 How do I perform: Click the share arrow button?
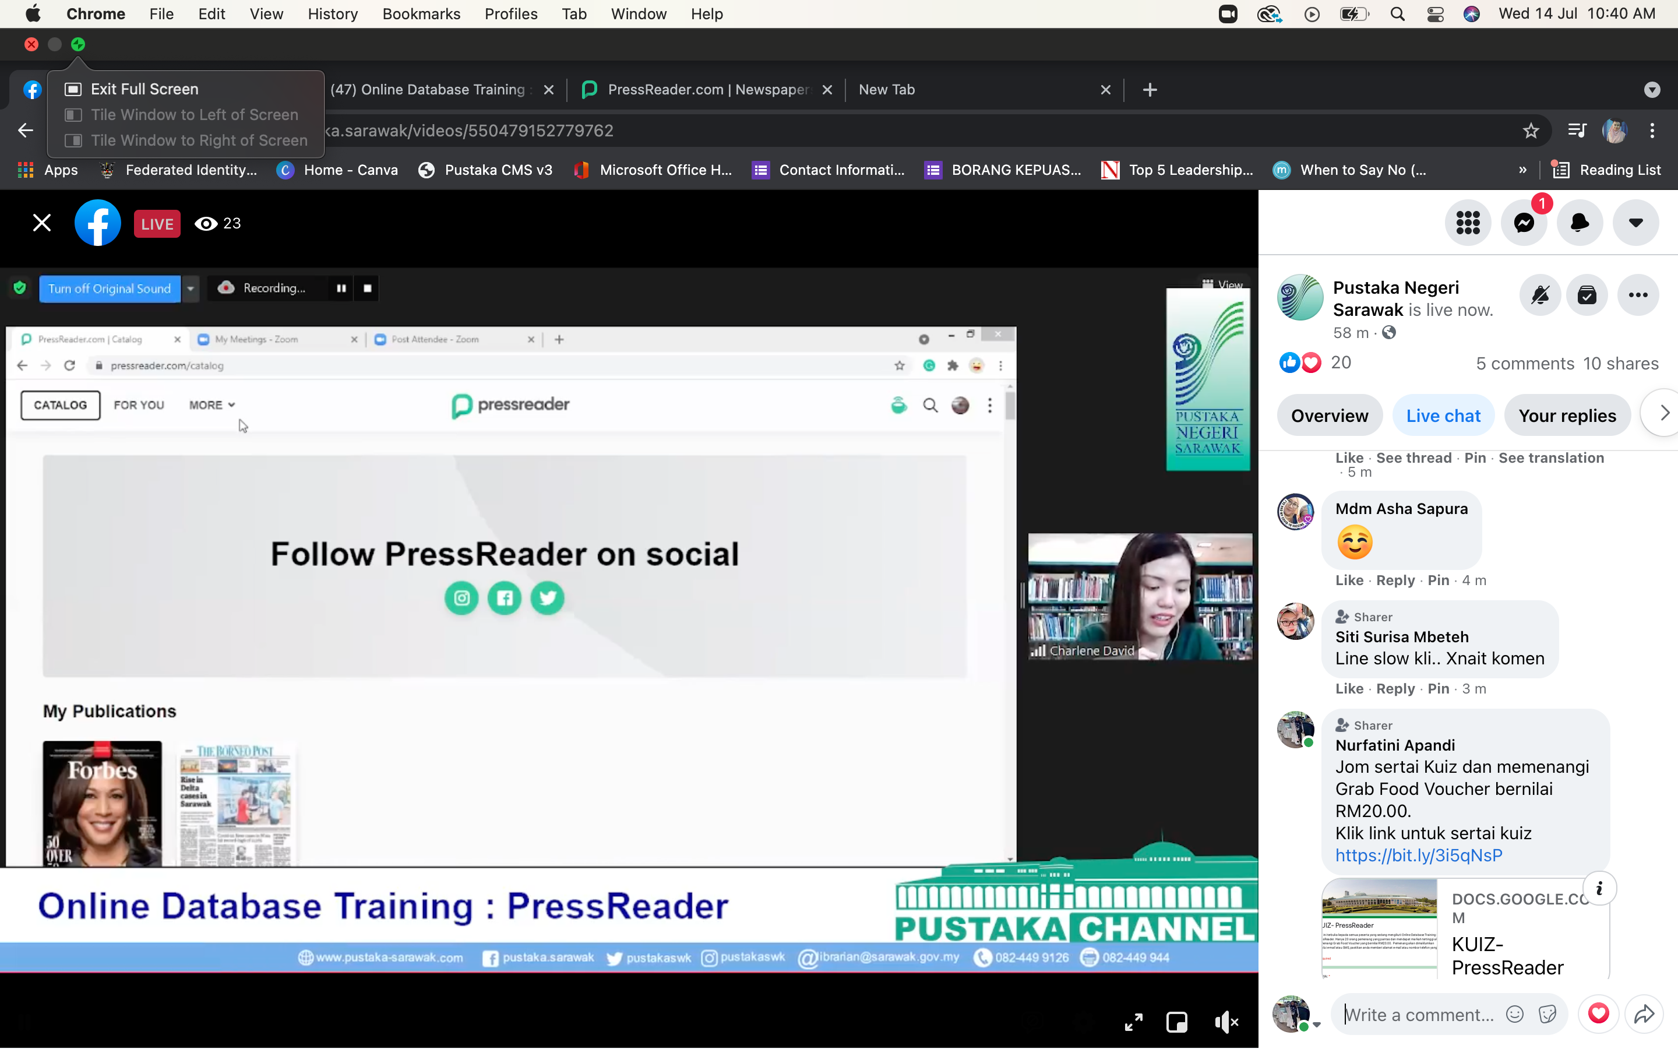point(1644,1014)
